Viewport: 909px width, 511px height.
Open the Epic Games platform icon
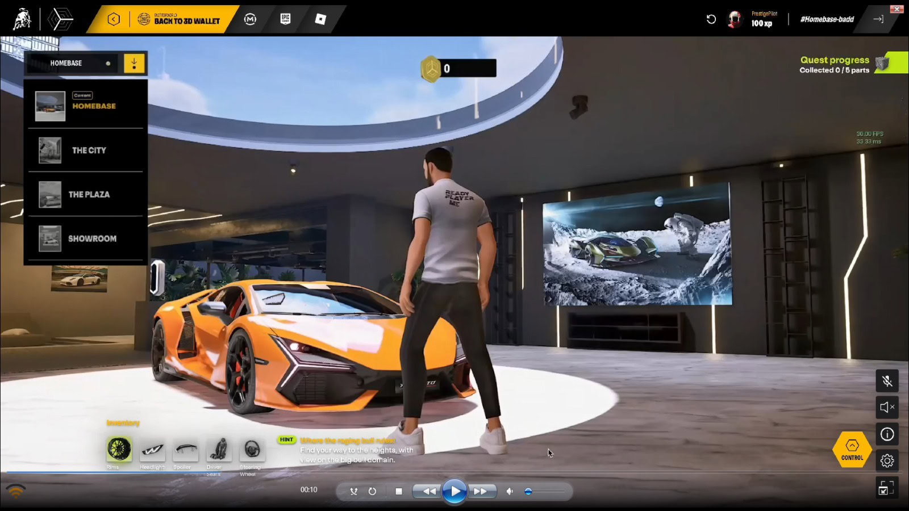click(285, 19)
